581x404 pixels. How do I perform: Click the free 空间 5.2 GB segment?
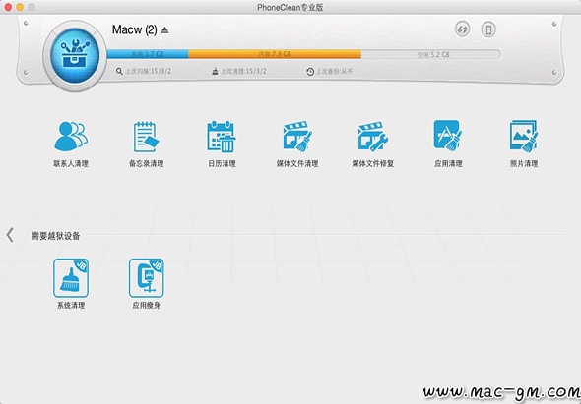tap(431, 54)
